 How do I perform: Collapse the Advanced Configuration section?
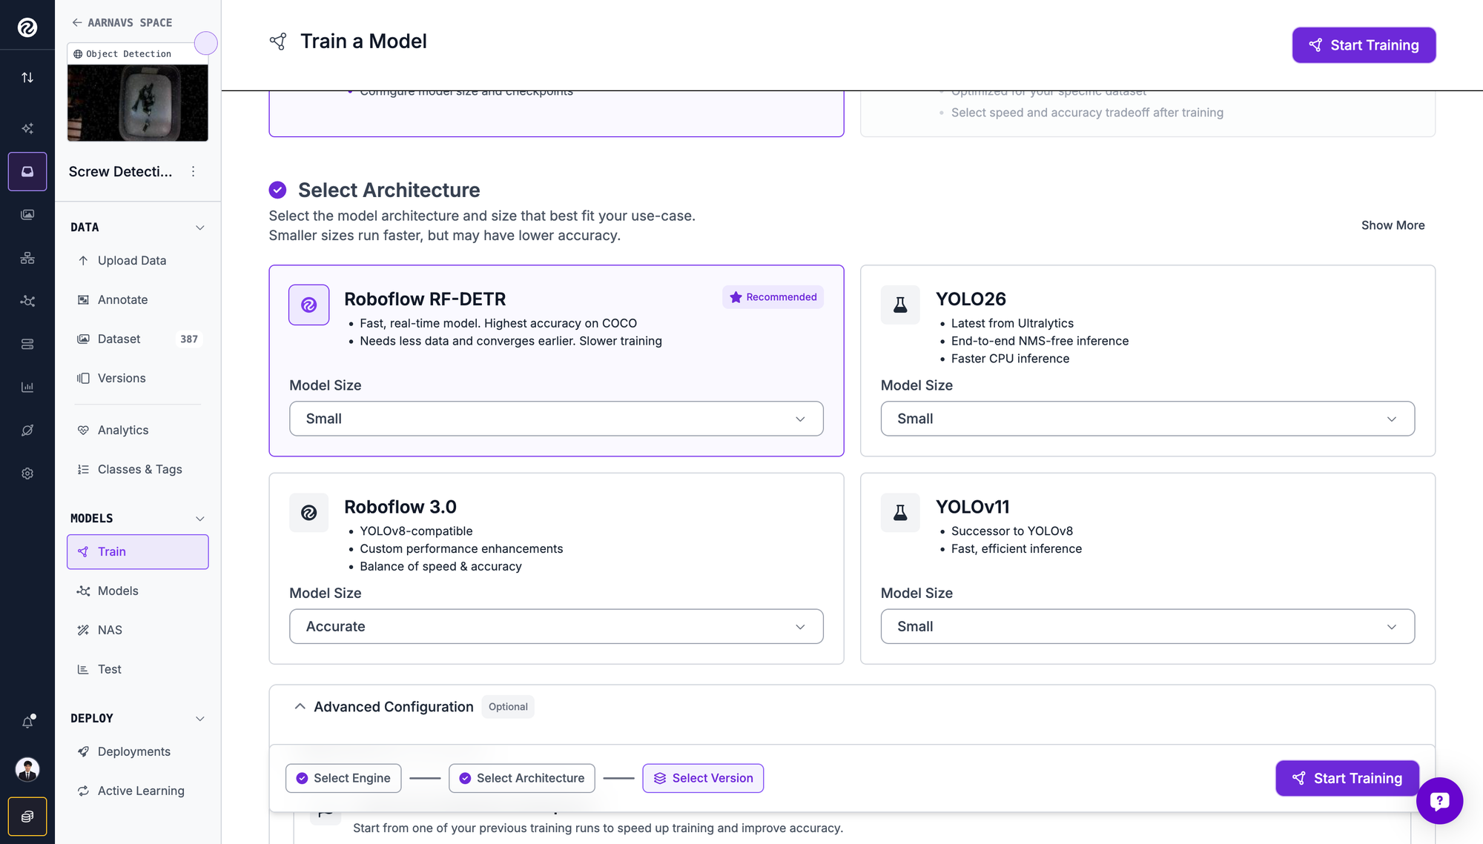click(300, 707)
